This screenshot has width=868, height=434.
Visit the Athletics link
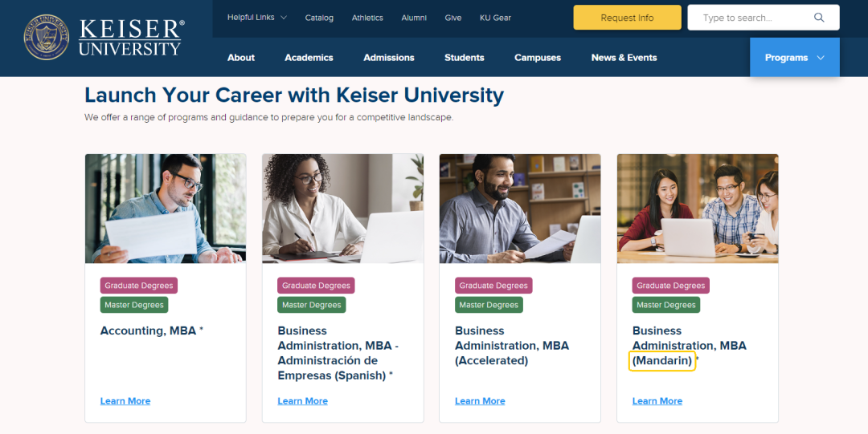pos(367,18)
